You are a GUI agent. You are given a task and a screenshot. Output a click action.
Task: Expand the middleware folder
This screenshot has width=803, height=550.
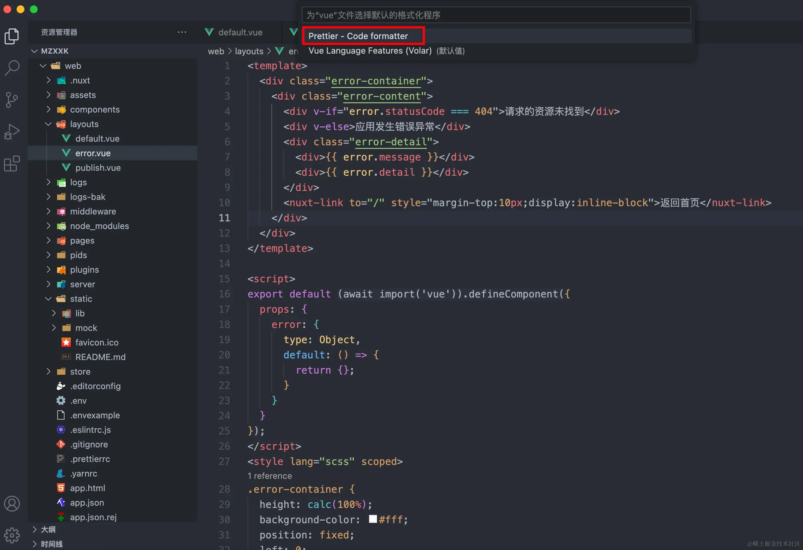pos(48,211)
